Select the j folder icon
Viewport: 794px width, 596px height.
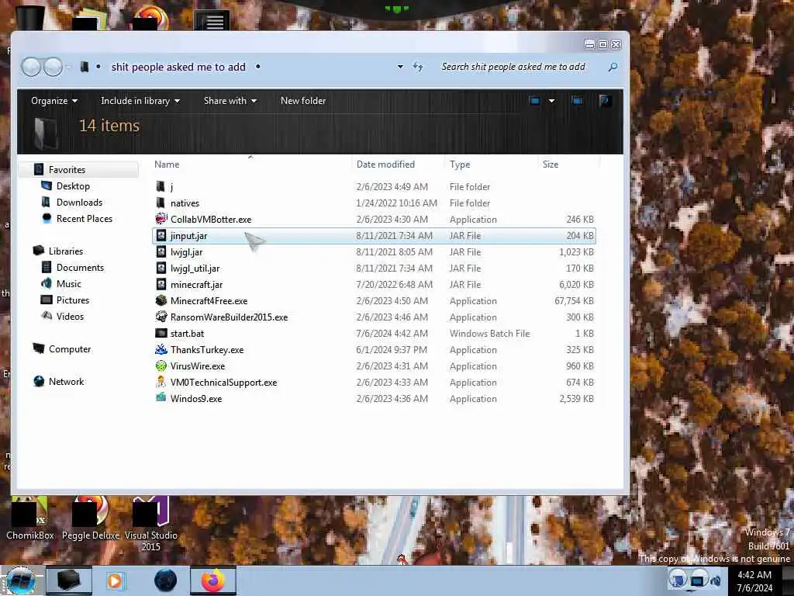click(x=161, y=186)
